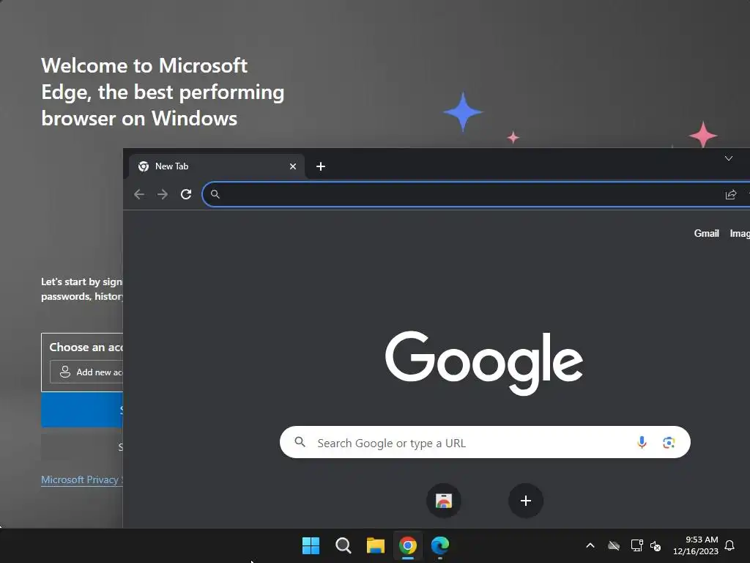
Task: Click Add new account in Edge window
Action: pyautogui.click(x=86, y=372)
